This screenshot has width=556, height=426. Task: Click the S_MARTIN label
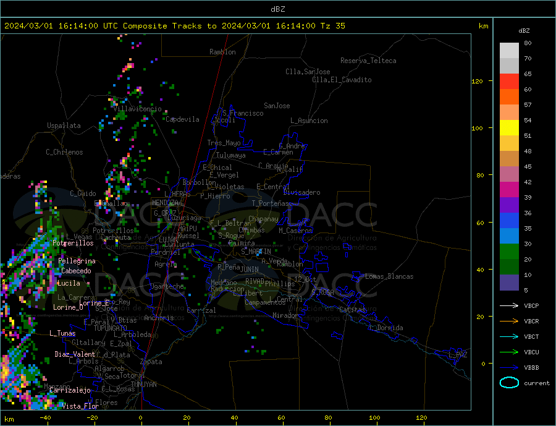click(256, 252)
